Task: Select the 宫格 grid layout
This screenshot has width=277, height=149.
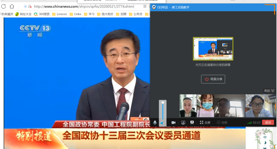Action: pos(222,123)
